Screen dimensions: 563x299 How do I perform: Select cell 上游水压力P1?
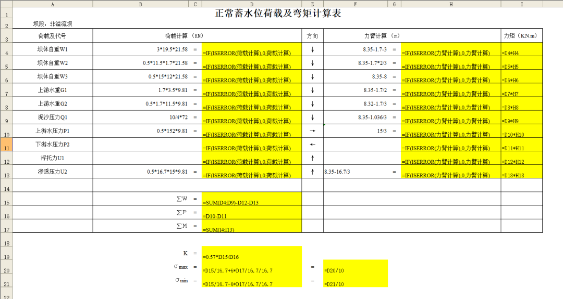tap(53, 131)
